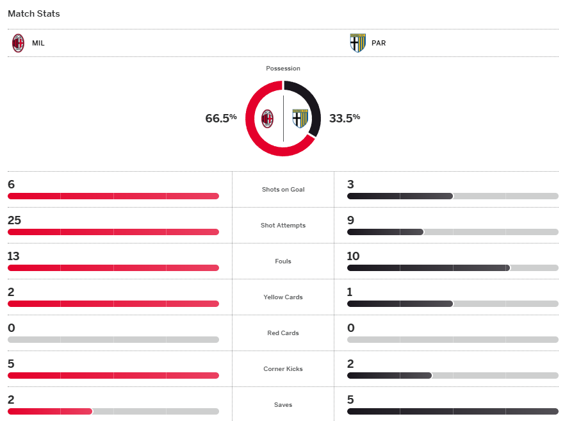Open the PAR team abbreviation link
The height and width of the screenshot is (421, 565).
(x=379, y=44)
